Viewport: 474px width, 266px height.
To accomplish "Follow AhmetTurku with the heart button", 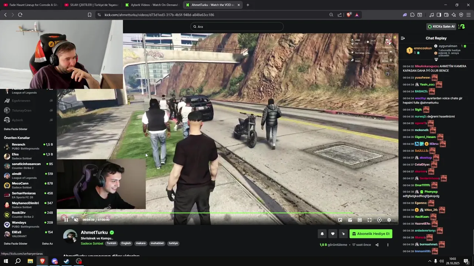I will coord(333,233).
